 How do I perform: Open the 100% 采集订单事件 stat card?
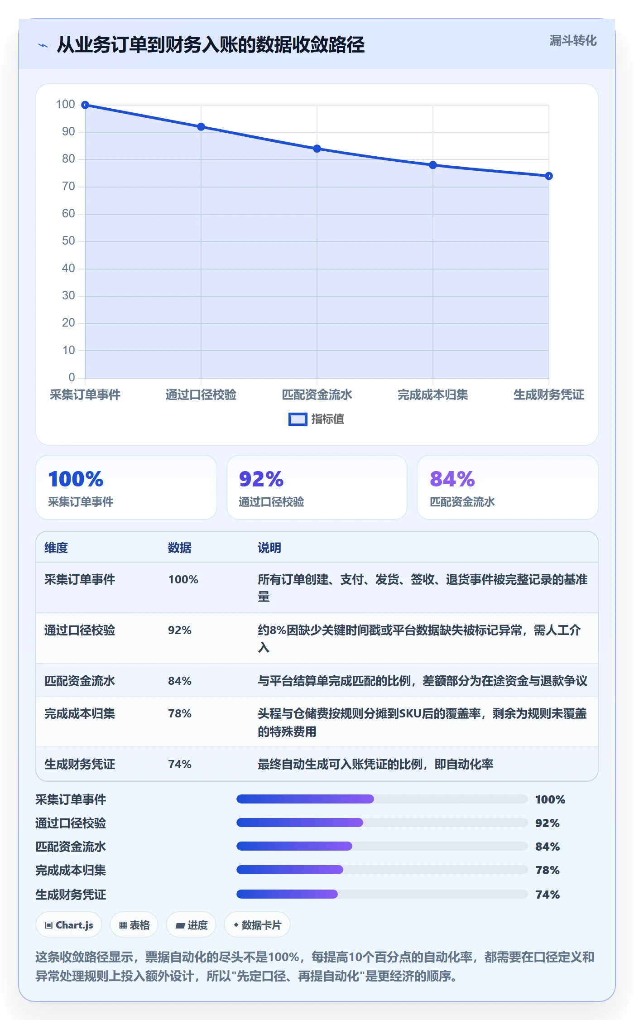pyautogui.click(x=126, y=487)
